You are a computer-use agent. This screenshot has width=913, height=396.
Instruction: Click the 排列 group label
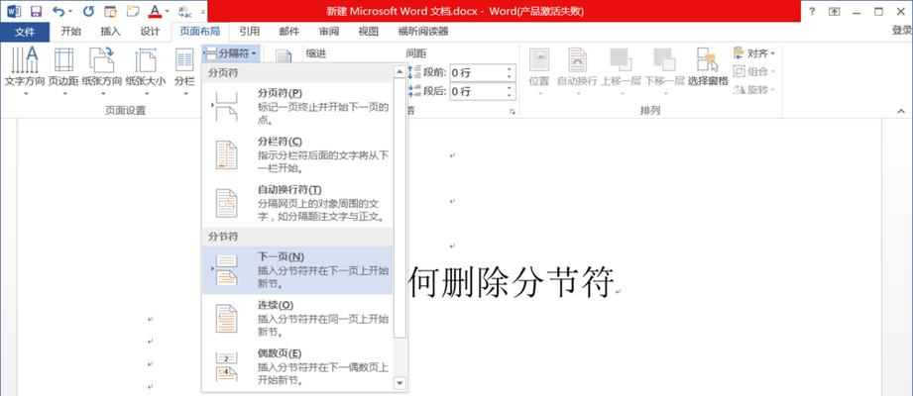click(x=650, y=111)
